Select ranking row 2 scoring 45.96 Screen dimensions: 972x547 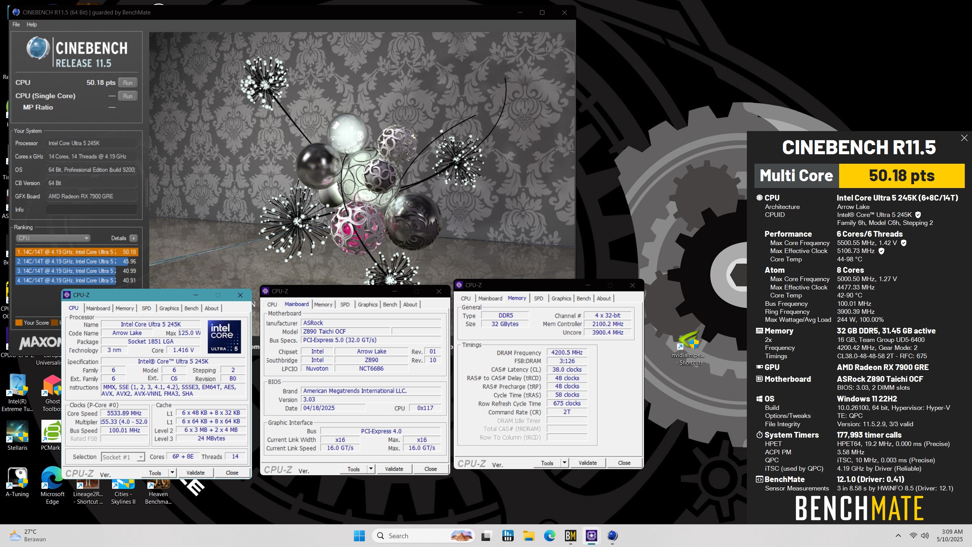(x=77, y=261)
